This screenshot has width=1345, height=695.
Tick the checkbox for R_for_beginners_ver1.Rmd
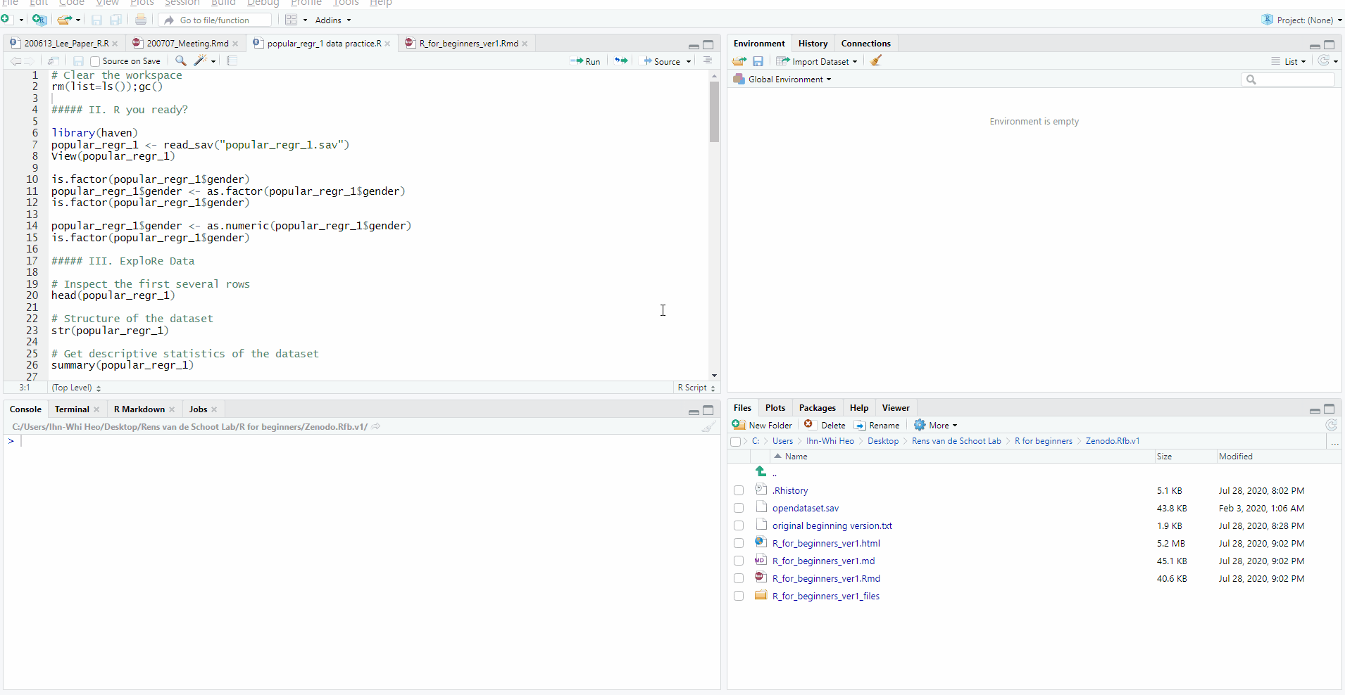point(738,578)
